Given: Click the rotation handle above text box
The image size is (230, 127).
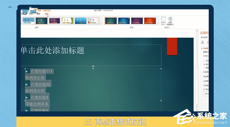Looking at the screenshot, I should pos(93,66).
